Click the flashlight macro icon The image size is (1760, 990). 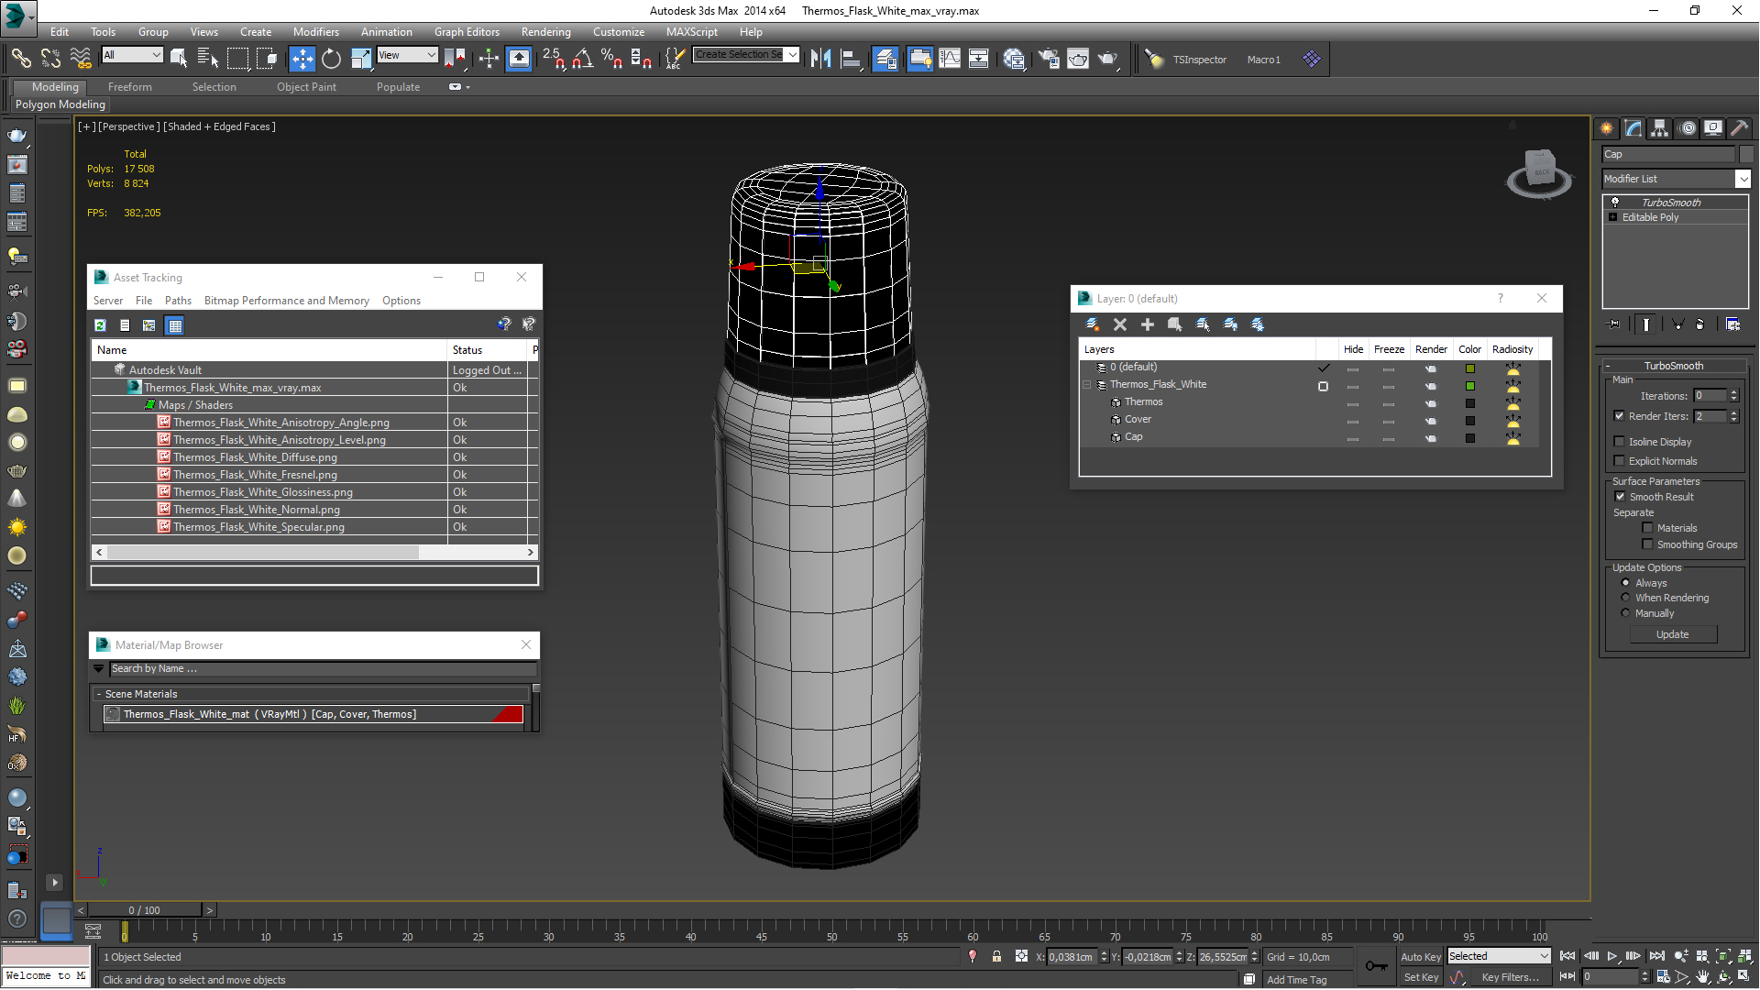[1153, 59]
